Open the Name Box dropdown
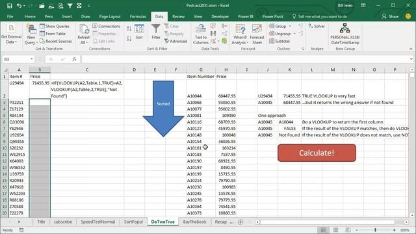The height and width of the screenshot is (234, 416). click(32, 59)
